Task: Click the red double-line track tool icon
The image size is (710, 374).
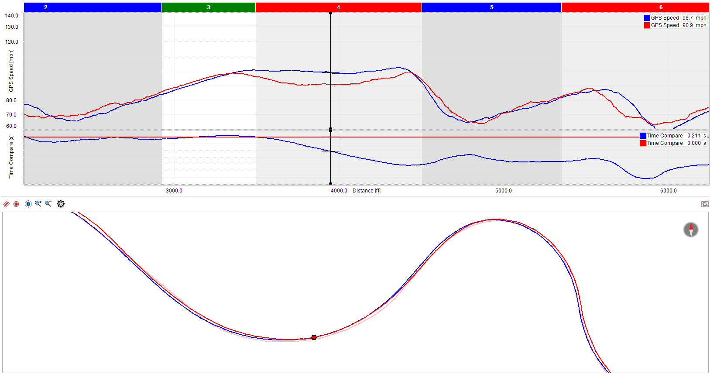Action: pyautogui.click(x=6, y=204)
